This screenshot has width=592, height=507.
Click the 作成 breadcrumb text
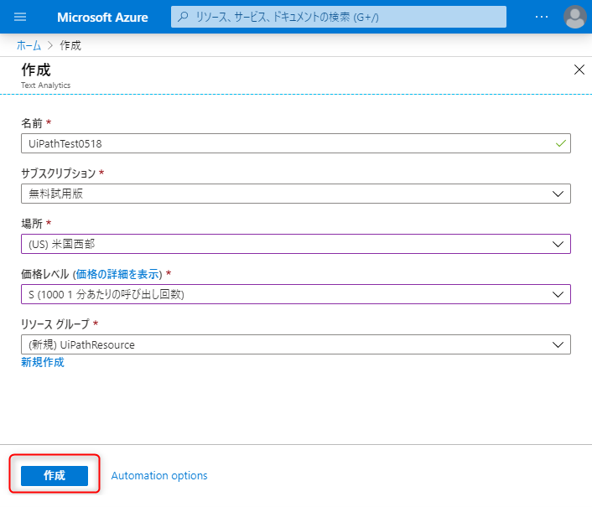pos(70,45)
